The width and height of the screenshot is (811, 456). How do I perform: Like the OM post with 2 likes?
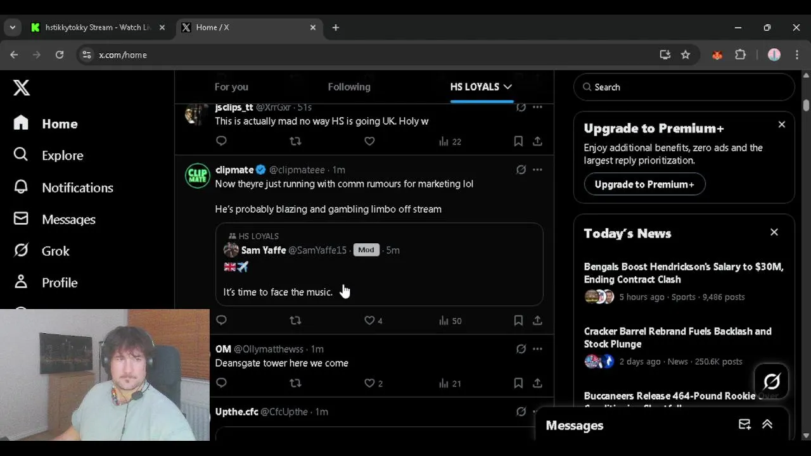(373, 383)
